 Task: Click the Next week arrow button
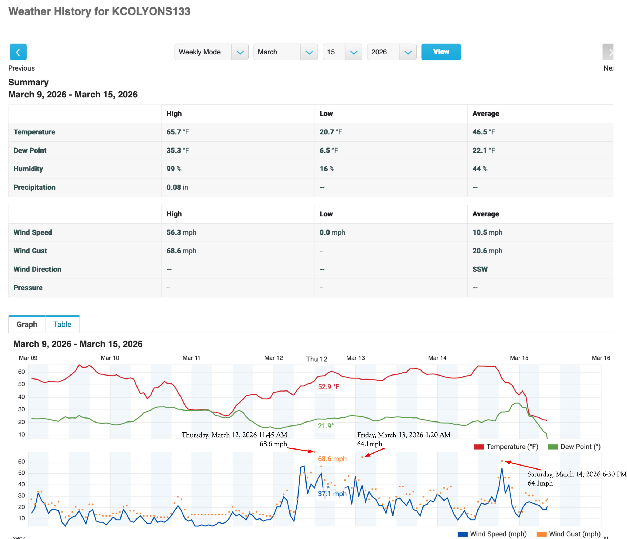coord(608,52)
